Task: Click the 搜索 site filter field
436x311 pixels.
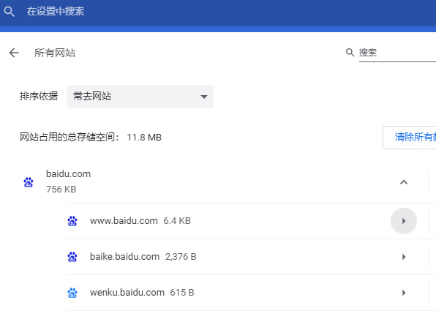Action: click(397, 53)
